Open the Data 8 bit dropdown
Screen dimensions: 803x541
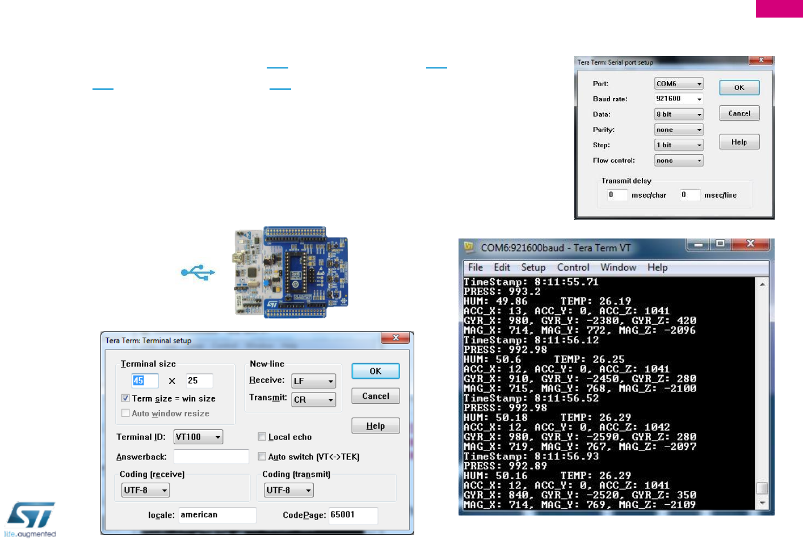[x=679, y=114]
